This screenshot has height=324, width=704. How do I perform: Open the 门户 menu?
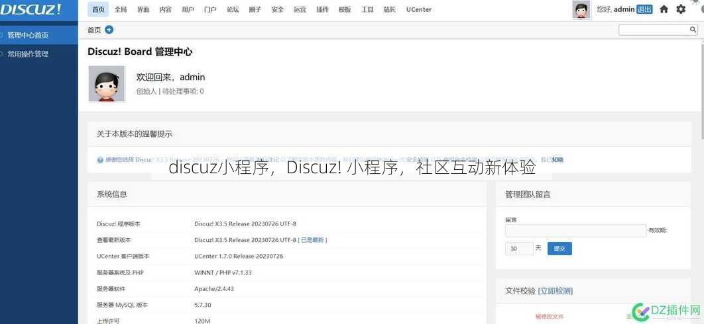[210, 9]
